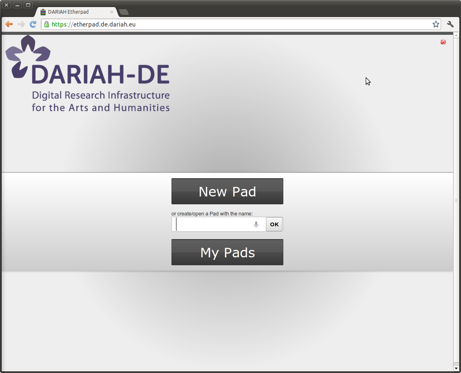This screenshot has height=373, width=461.
Task: Click the scrollbar down arrow
Action: pyautogui.click(x=456, y=368)
